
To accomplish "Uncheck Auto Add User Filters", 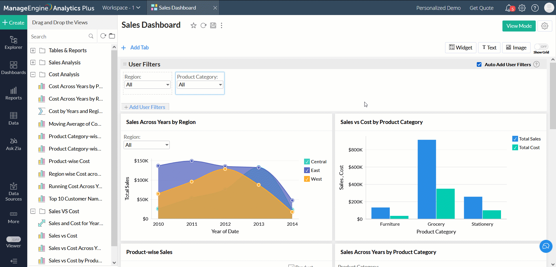I will tap(479, 64).
